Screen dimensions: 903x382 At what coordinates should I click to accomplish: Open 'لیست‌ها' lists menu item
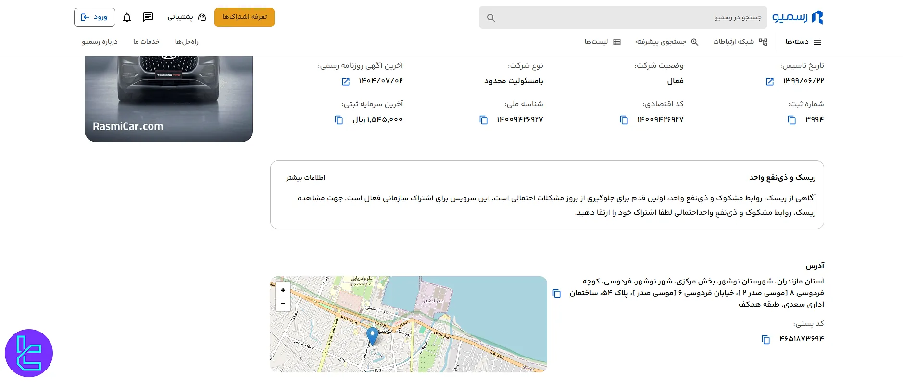[602, 42]
